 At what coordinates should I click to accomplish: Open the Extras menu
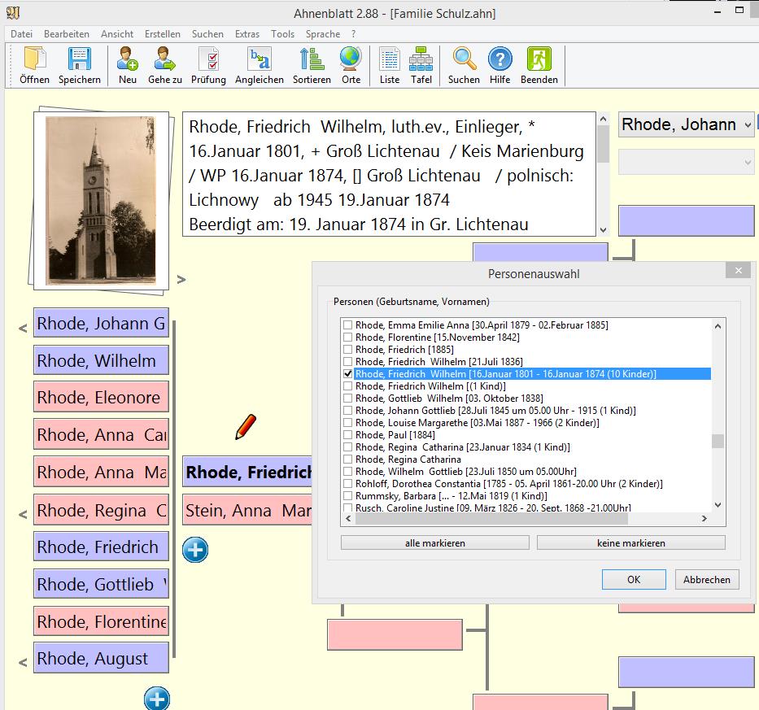(x=246, y=34)
